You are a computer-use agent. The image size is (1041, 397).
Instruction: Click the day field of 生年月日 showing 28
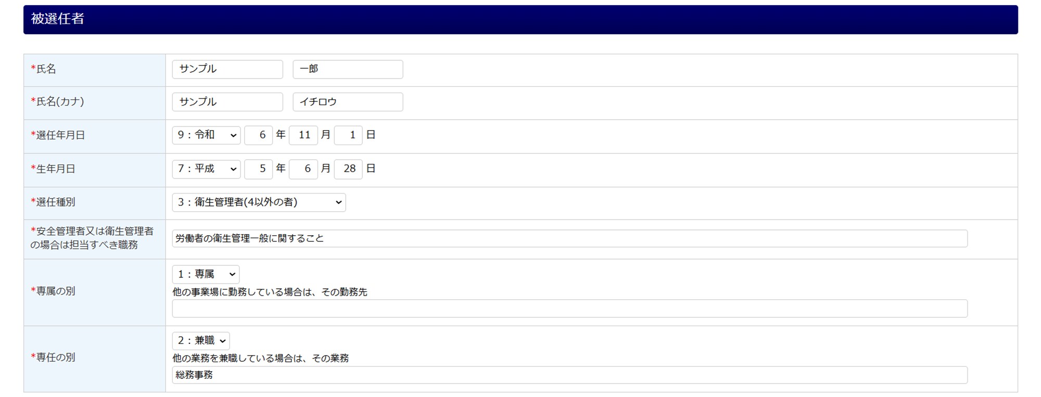348,169
